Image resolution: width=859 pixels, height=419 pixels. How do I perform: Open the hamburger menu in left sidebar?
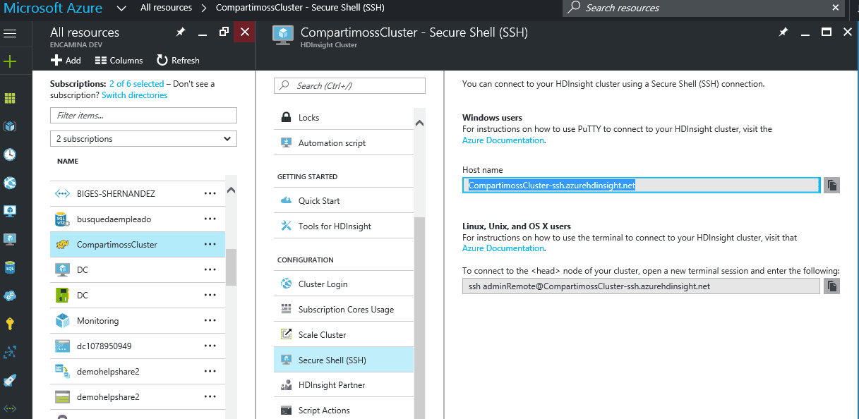[10, 33]
